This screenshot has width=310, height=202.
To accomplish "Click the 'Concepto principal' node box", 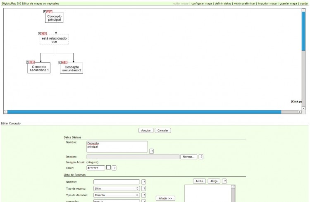I will 54,18.
